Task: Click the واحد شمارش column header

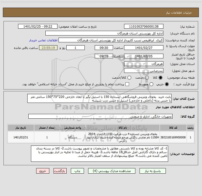Action: point(73,128)
